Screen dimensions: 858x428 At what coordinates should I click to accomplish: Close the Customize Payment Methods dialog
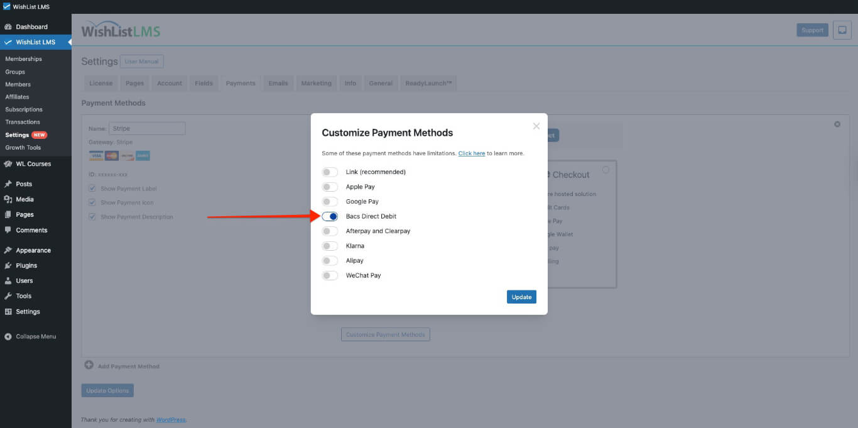[536, 126]
